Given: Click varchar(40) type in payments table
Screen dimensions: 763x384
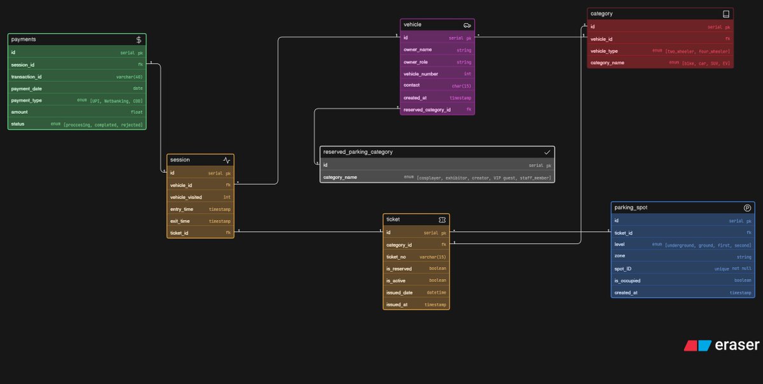Looking at the screenshot, I should click(x=129, y=76).
